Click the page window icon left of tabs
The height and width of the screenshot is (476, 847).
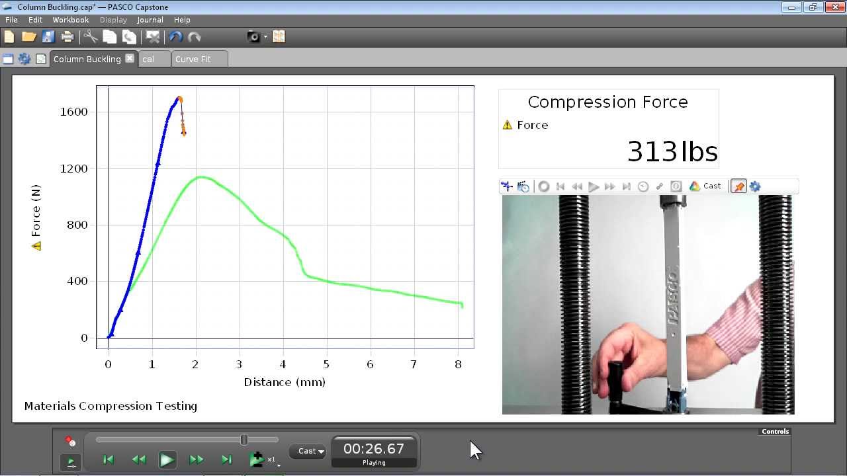pyautogui.click(x=8, y=59)
